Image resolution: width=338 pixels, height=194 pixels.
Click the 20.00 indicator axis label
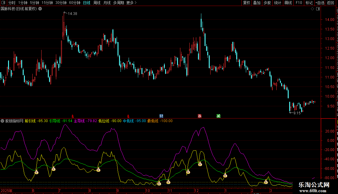330,131
